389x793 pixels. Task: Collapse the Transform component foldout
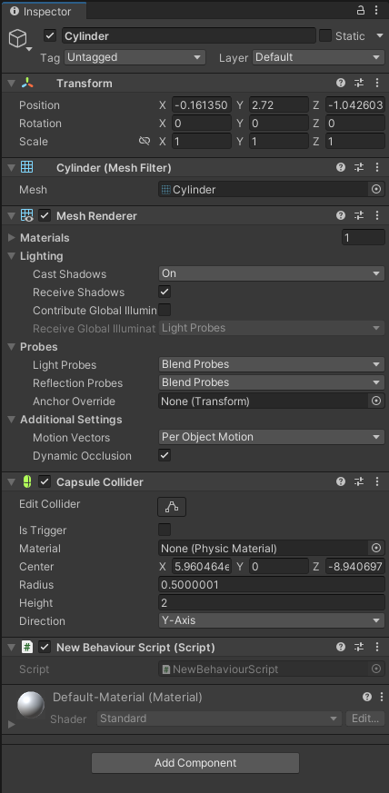click(x=12, y=83)
